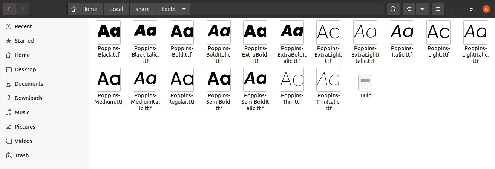Navigate to share in the path bar
This screenshot has width=495, height=169.
click(x=143, y=9)
